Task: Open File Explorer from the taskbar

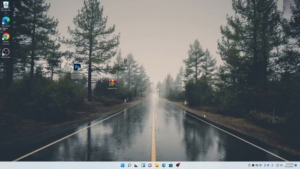Action: coord(157,165)
